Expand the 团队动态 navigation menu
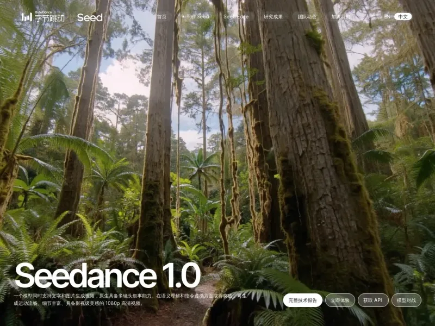This screenshot has width=435, height=326. pos(307,17)
